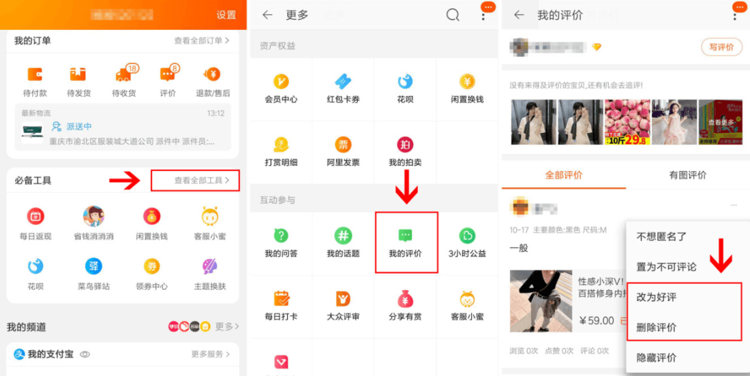Open the peaches 29.8 product thumbnail
The width and height of the screenshot is (750, 376).
[x=627, y=123]
